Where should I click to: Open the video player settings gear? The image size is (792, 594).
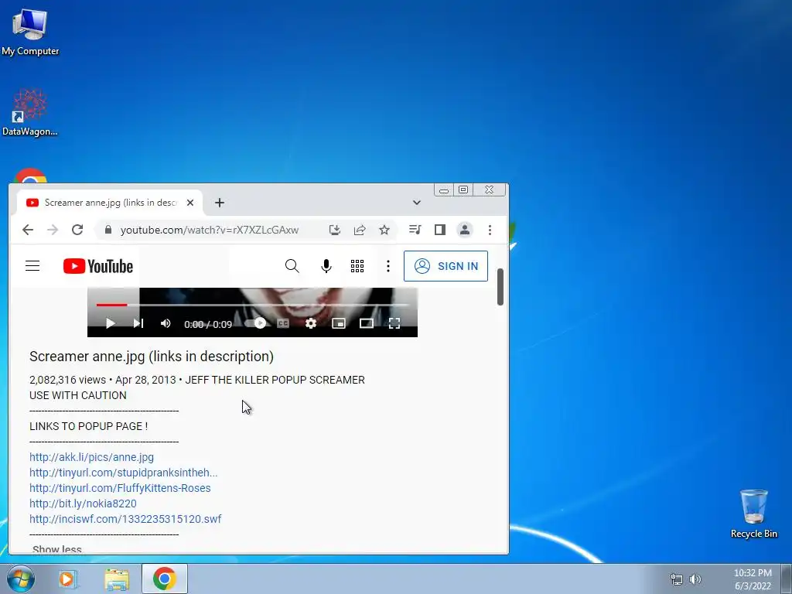tap(311, 323)
